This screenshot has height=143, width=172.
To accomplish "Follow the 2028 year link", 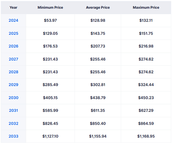I will pos(13,72).
